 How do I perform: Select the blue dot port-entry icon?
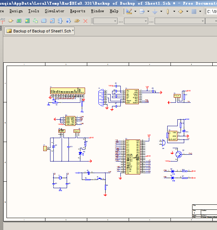point(68,21)
